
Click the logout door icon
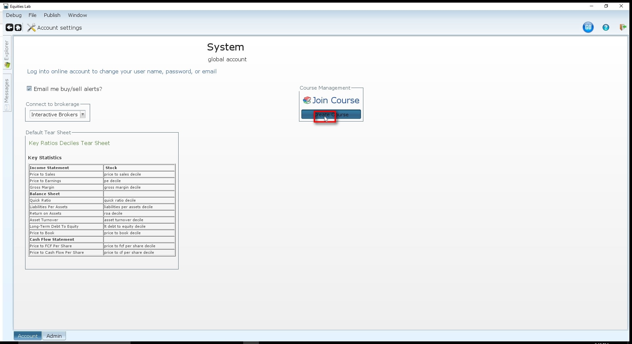tap(623, 27)
